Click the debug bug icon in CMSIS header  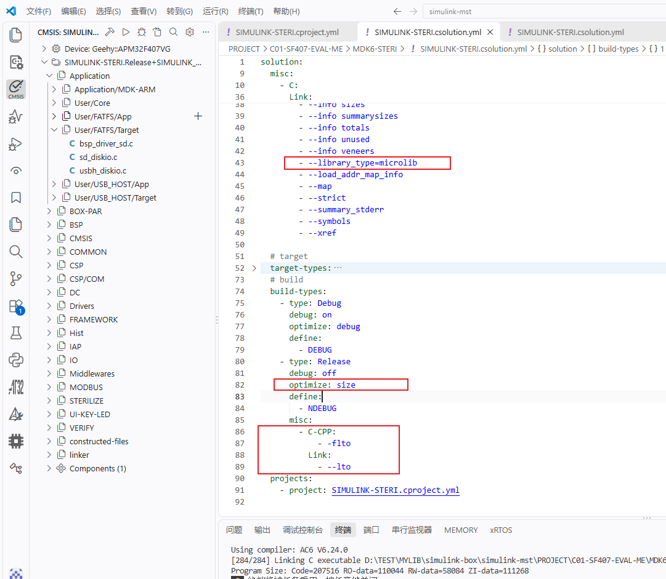[142, 32]
